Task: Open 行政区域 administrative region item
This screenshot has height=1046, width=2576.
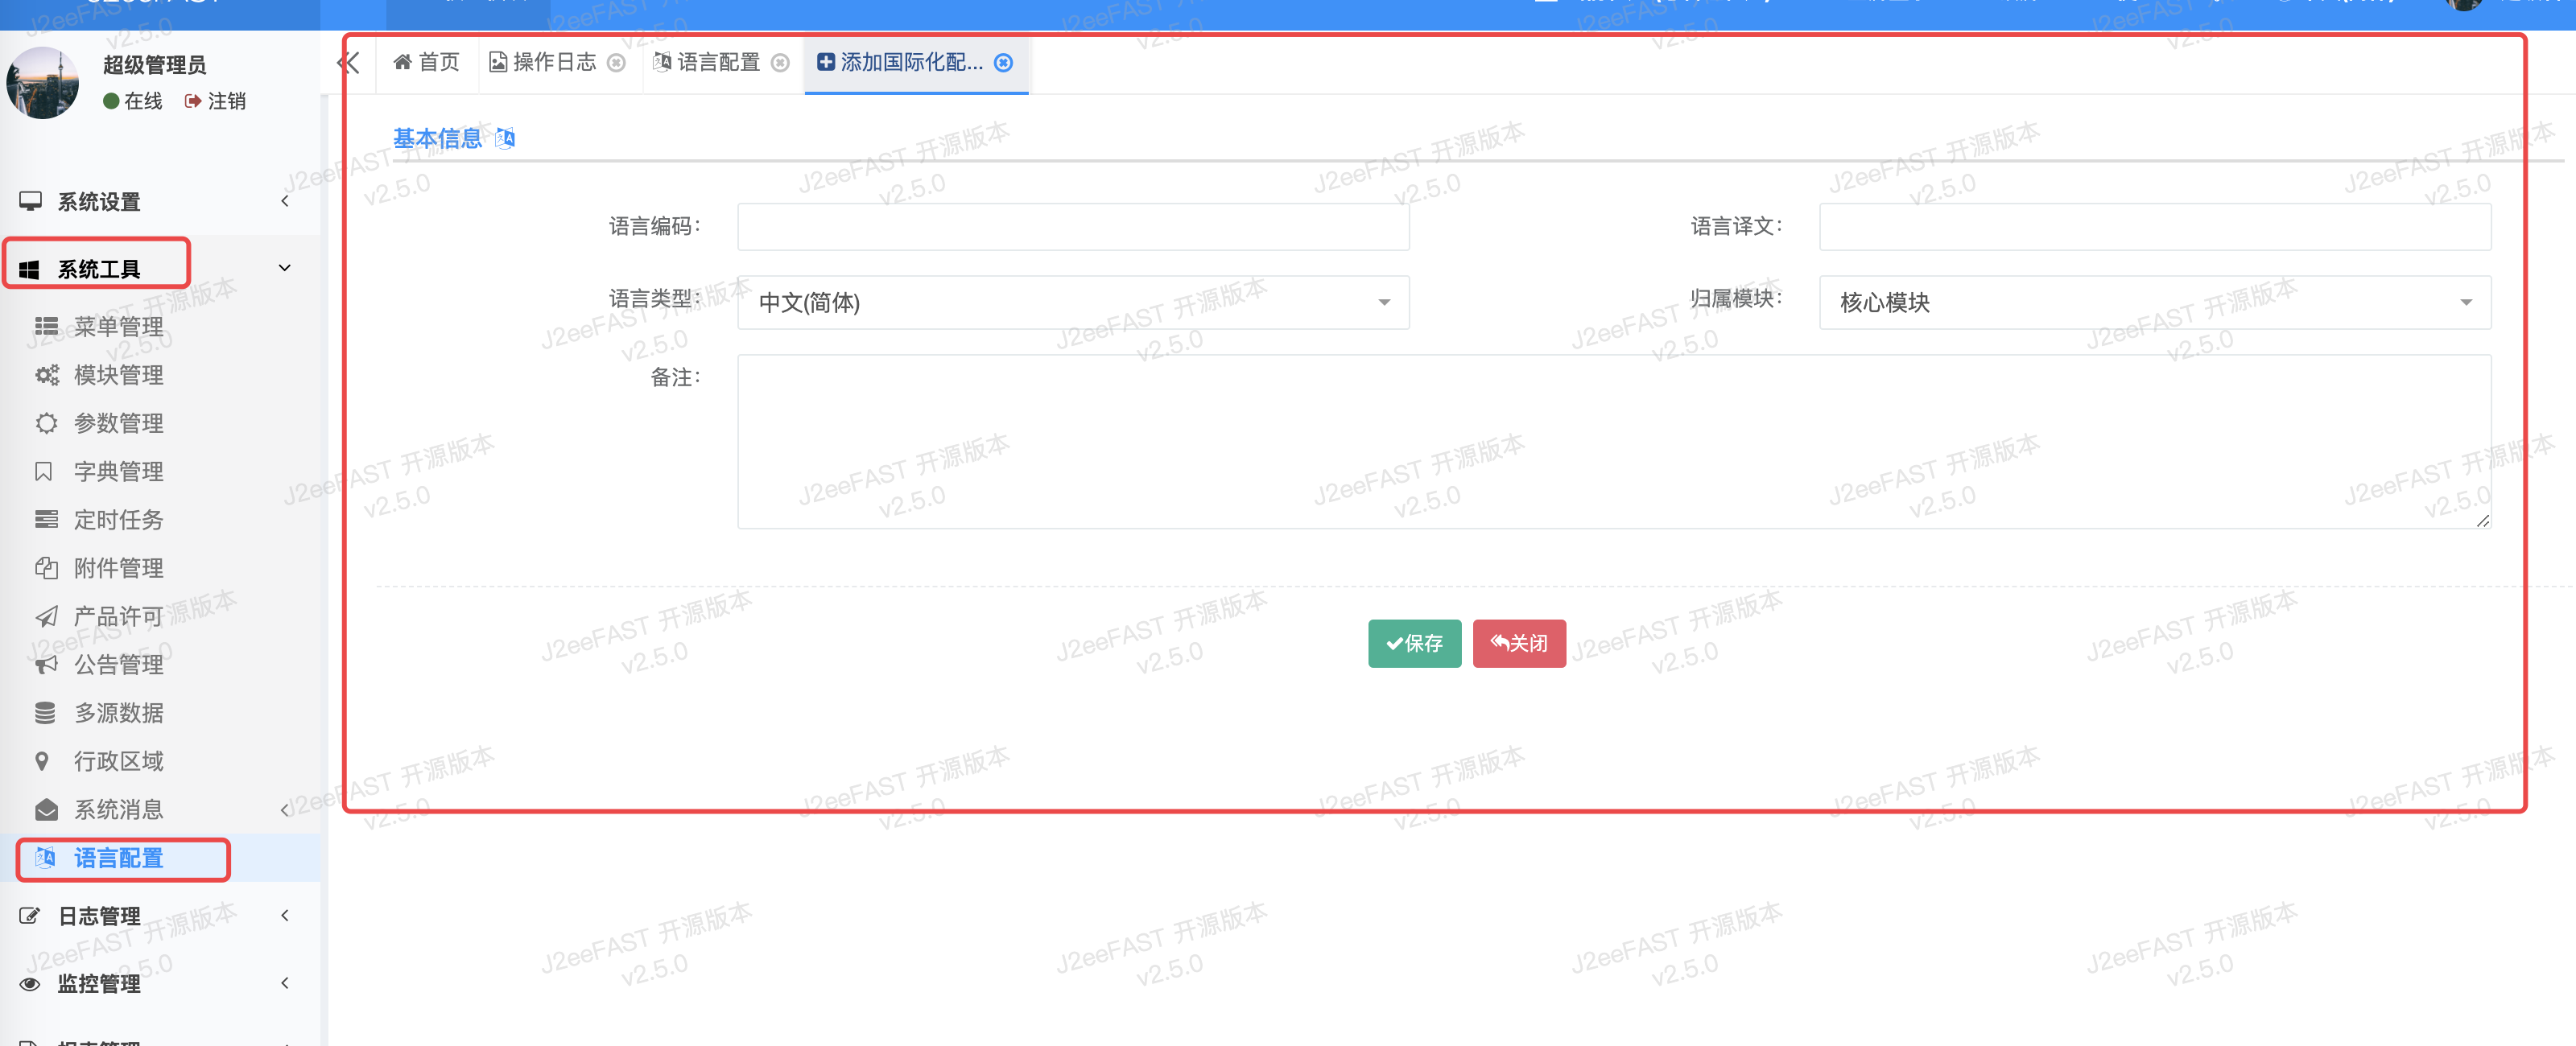Action: (118, 761)
